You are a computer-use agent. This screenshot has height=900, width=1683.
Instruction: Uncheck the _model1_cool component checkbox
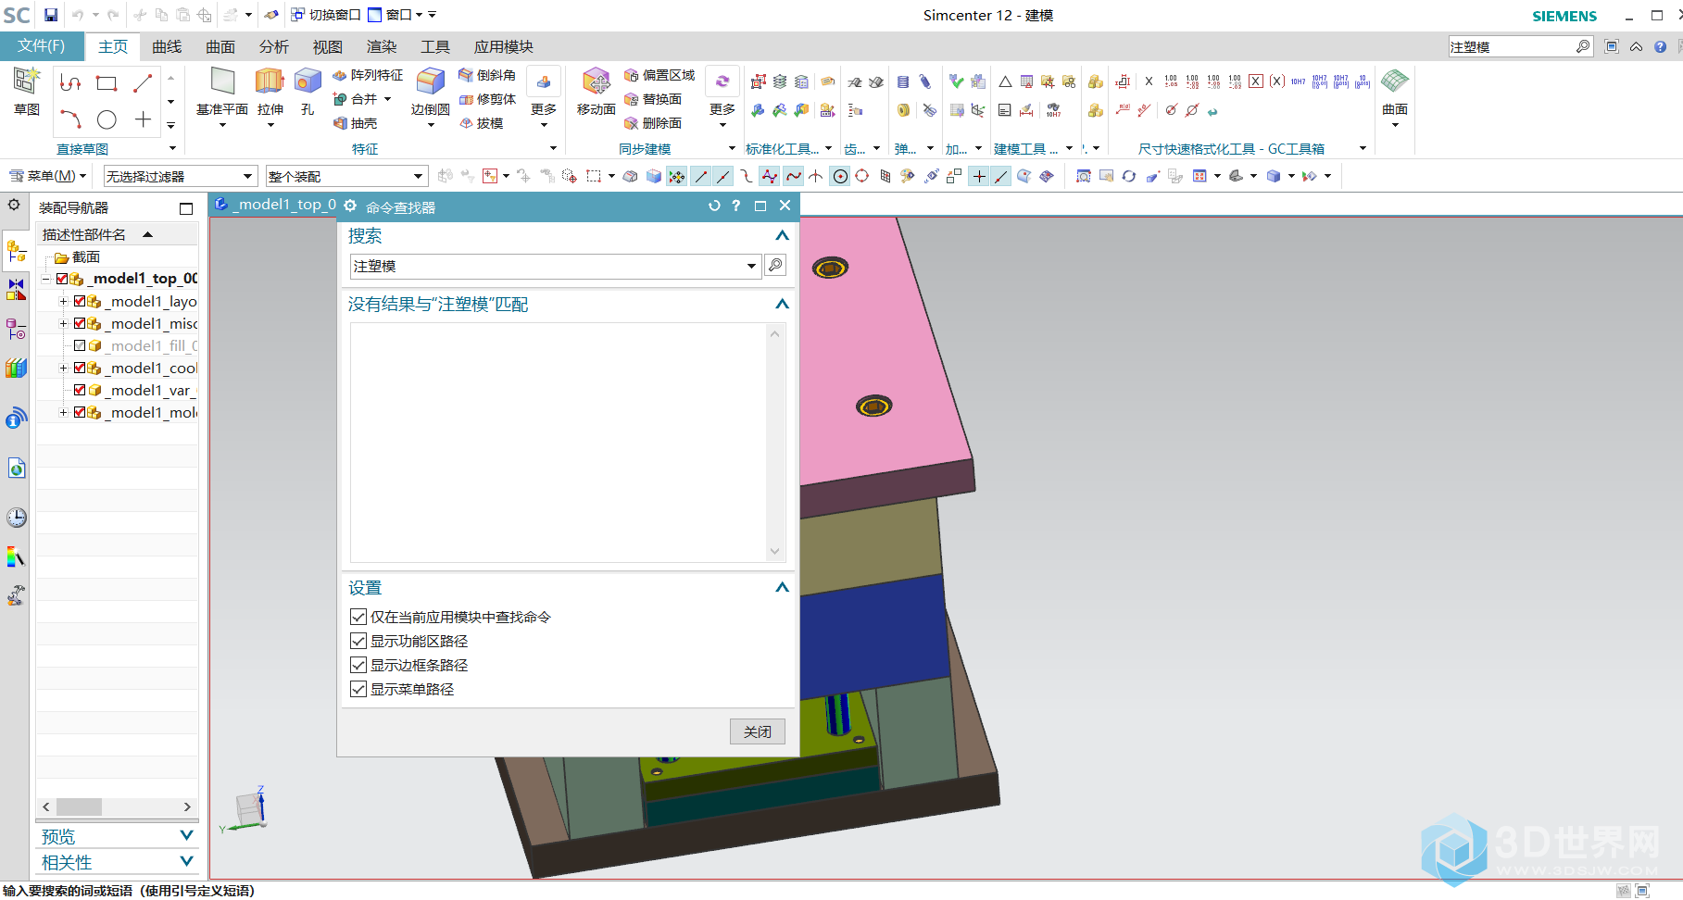(x=80, y=368)
